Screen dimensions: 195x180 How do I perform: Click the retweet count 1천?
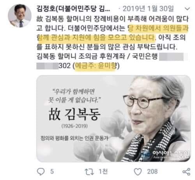[103, 171]
